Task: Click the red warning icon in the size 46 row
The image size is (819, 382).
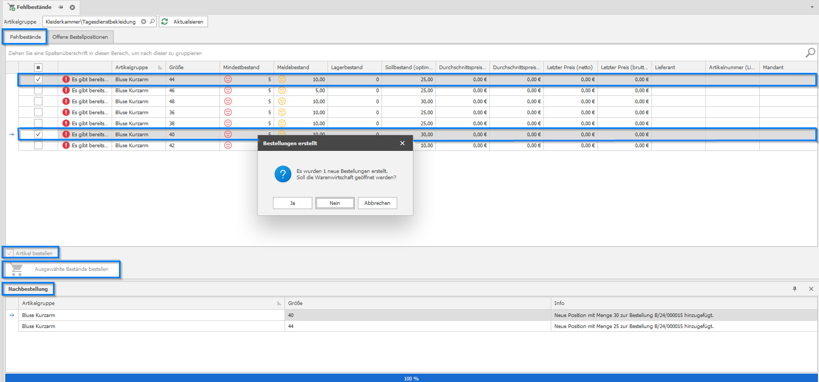Action: 66,90
